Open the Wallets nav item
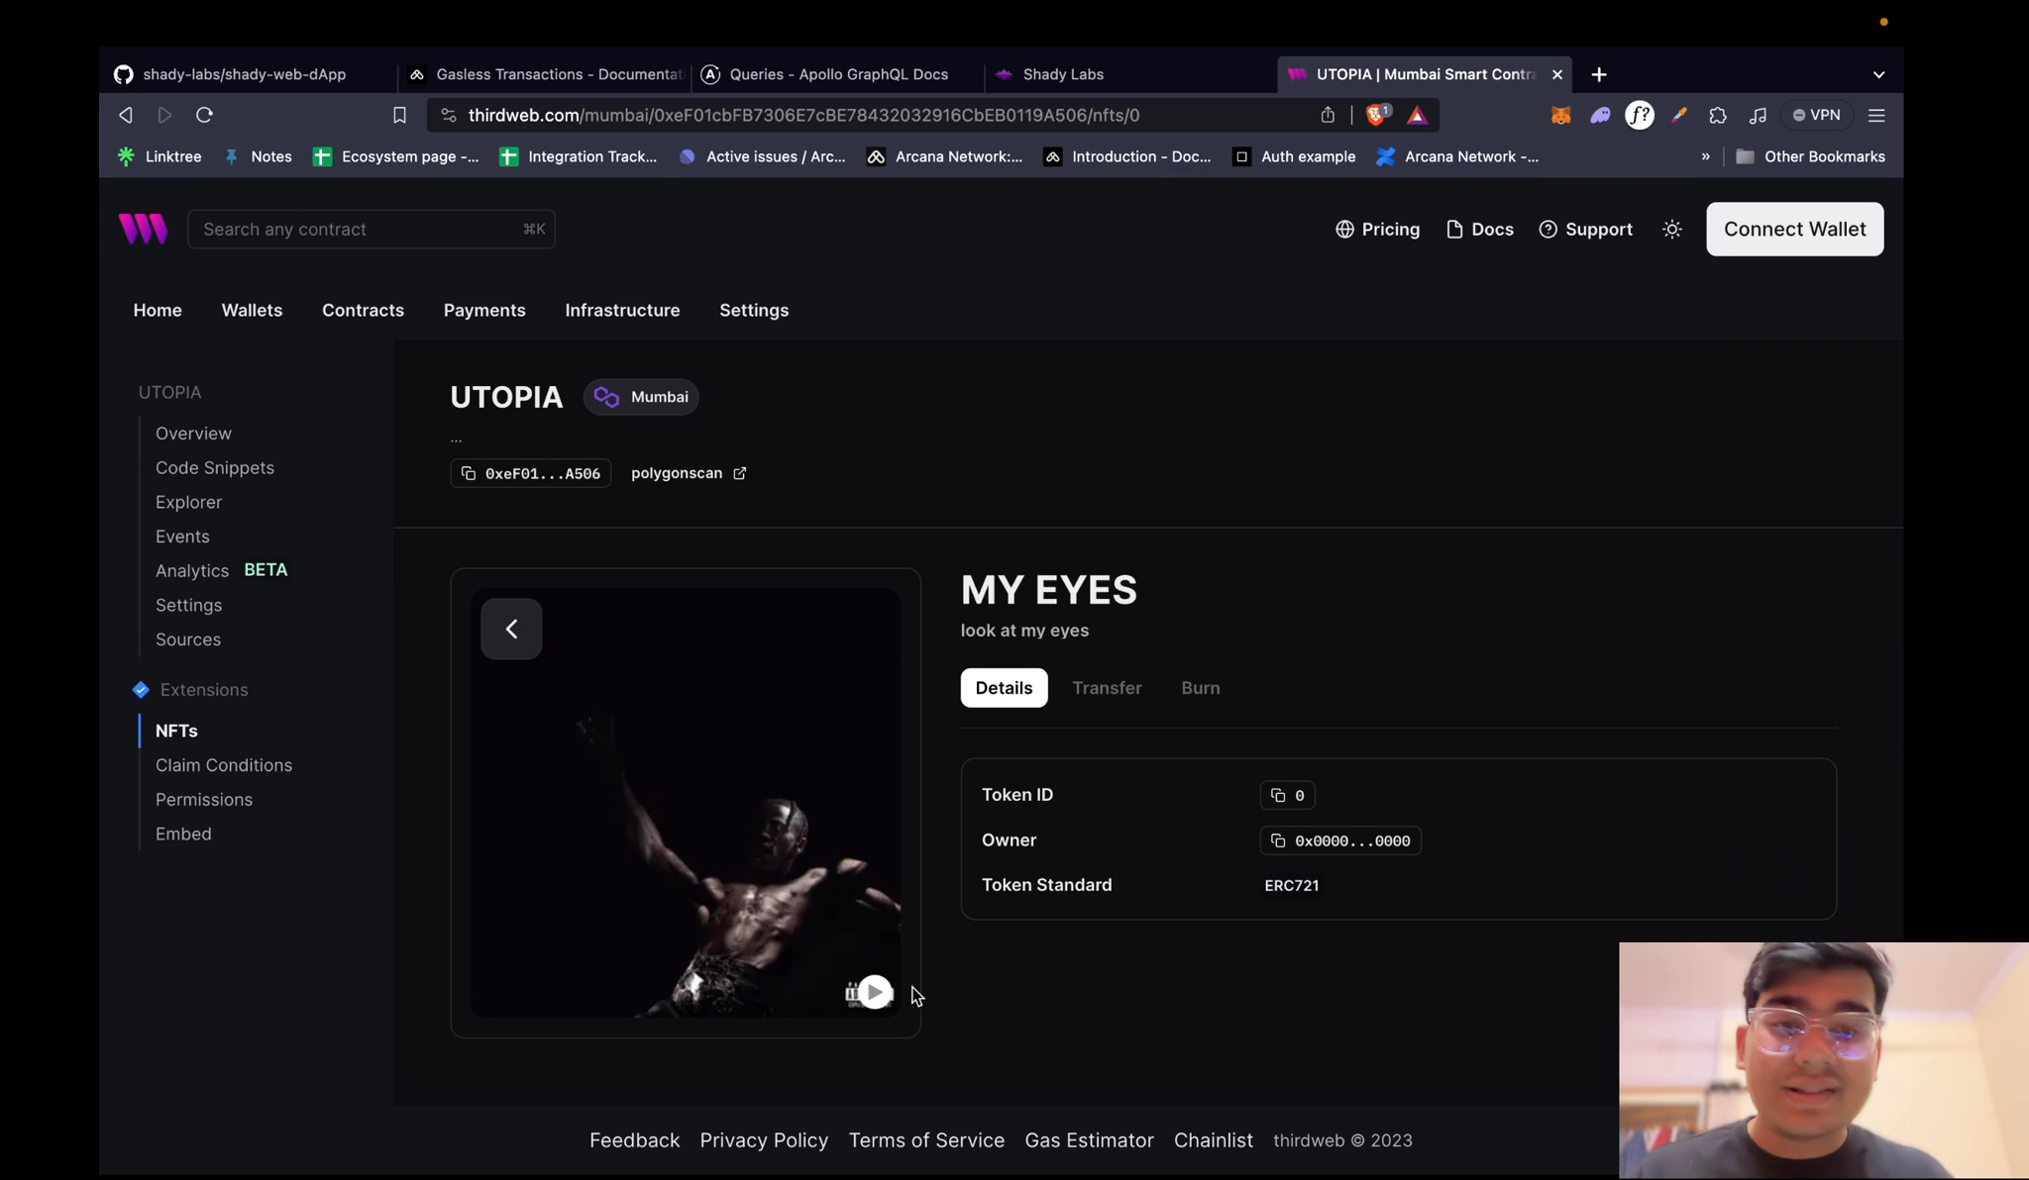The height and width of the screenshot is (1180, 2029). (x=252, y=310)
